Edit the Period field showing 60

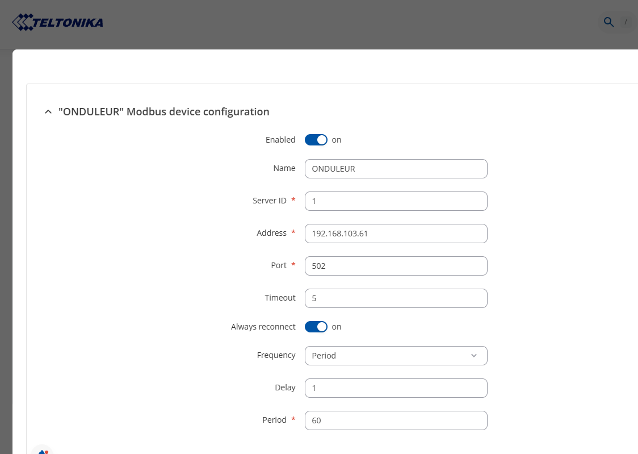click(396, 420)
